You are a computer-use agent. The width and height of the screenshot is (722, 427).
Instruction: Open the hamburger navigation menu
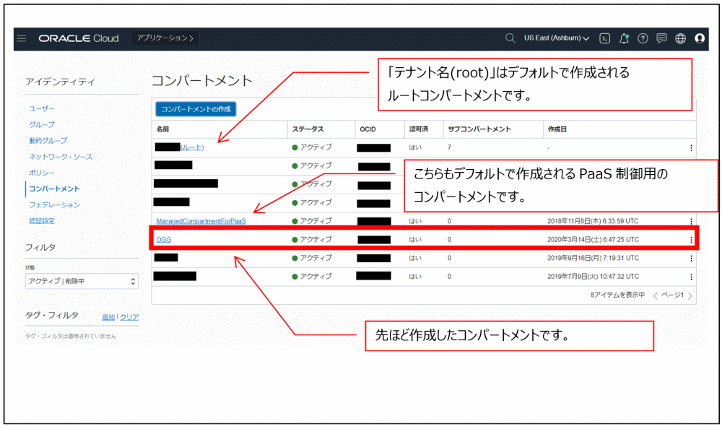click(22, 38)
